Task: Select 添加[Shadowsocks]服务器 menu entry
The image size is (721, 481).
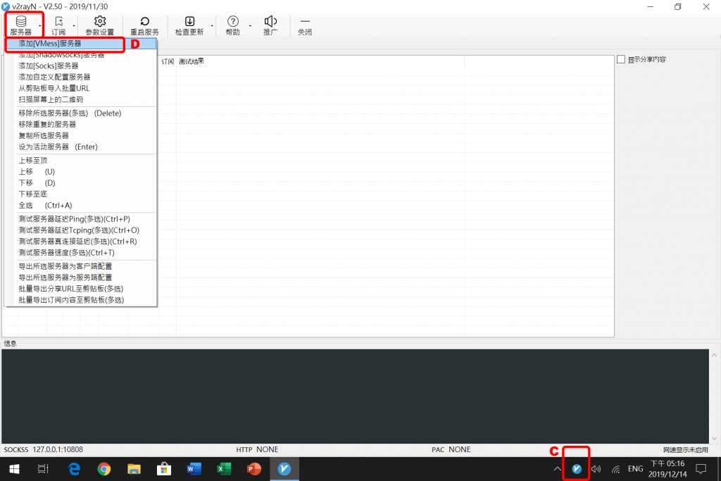Action: [80, 55]
